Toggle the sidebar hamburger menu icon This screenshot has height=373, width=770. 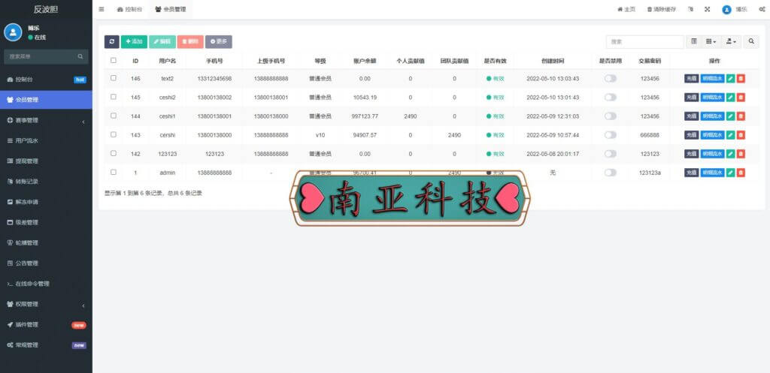(x=102, y=9)
